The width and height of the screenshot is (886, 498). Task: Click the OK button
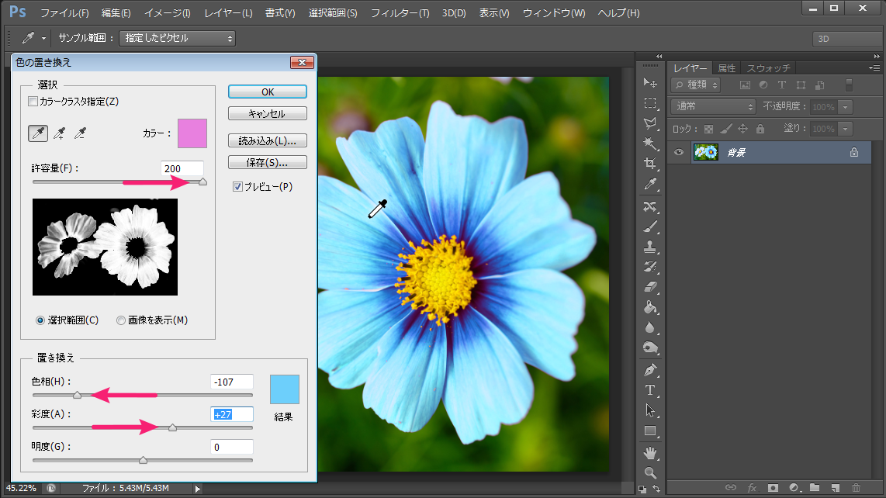[x=267, y=92]
